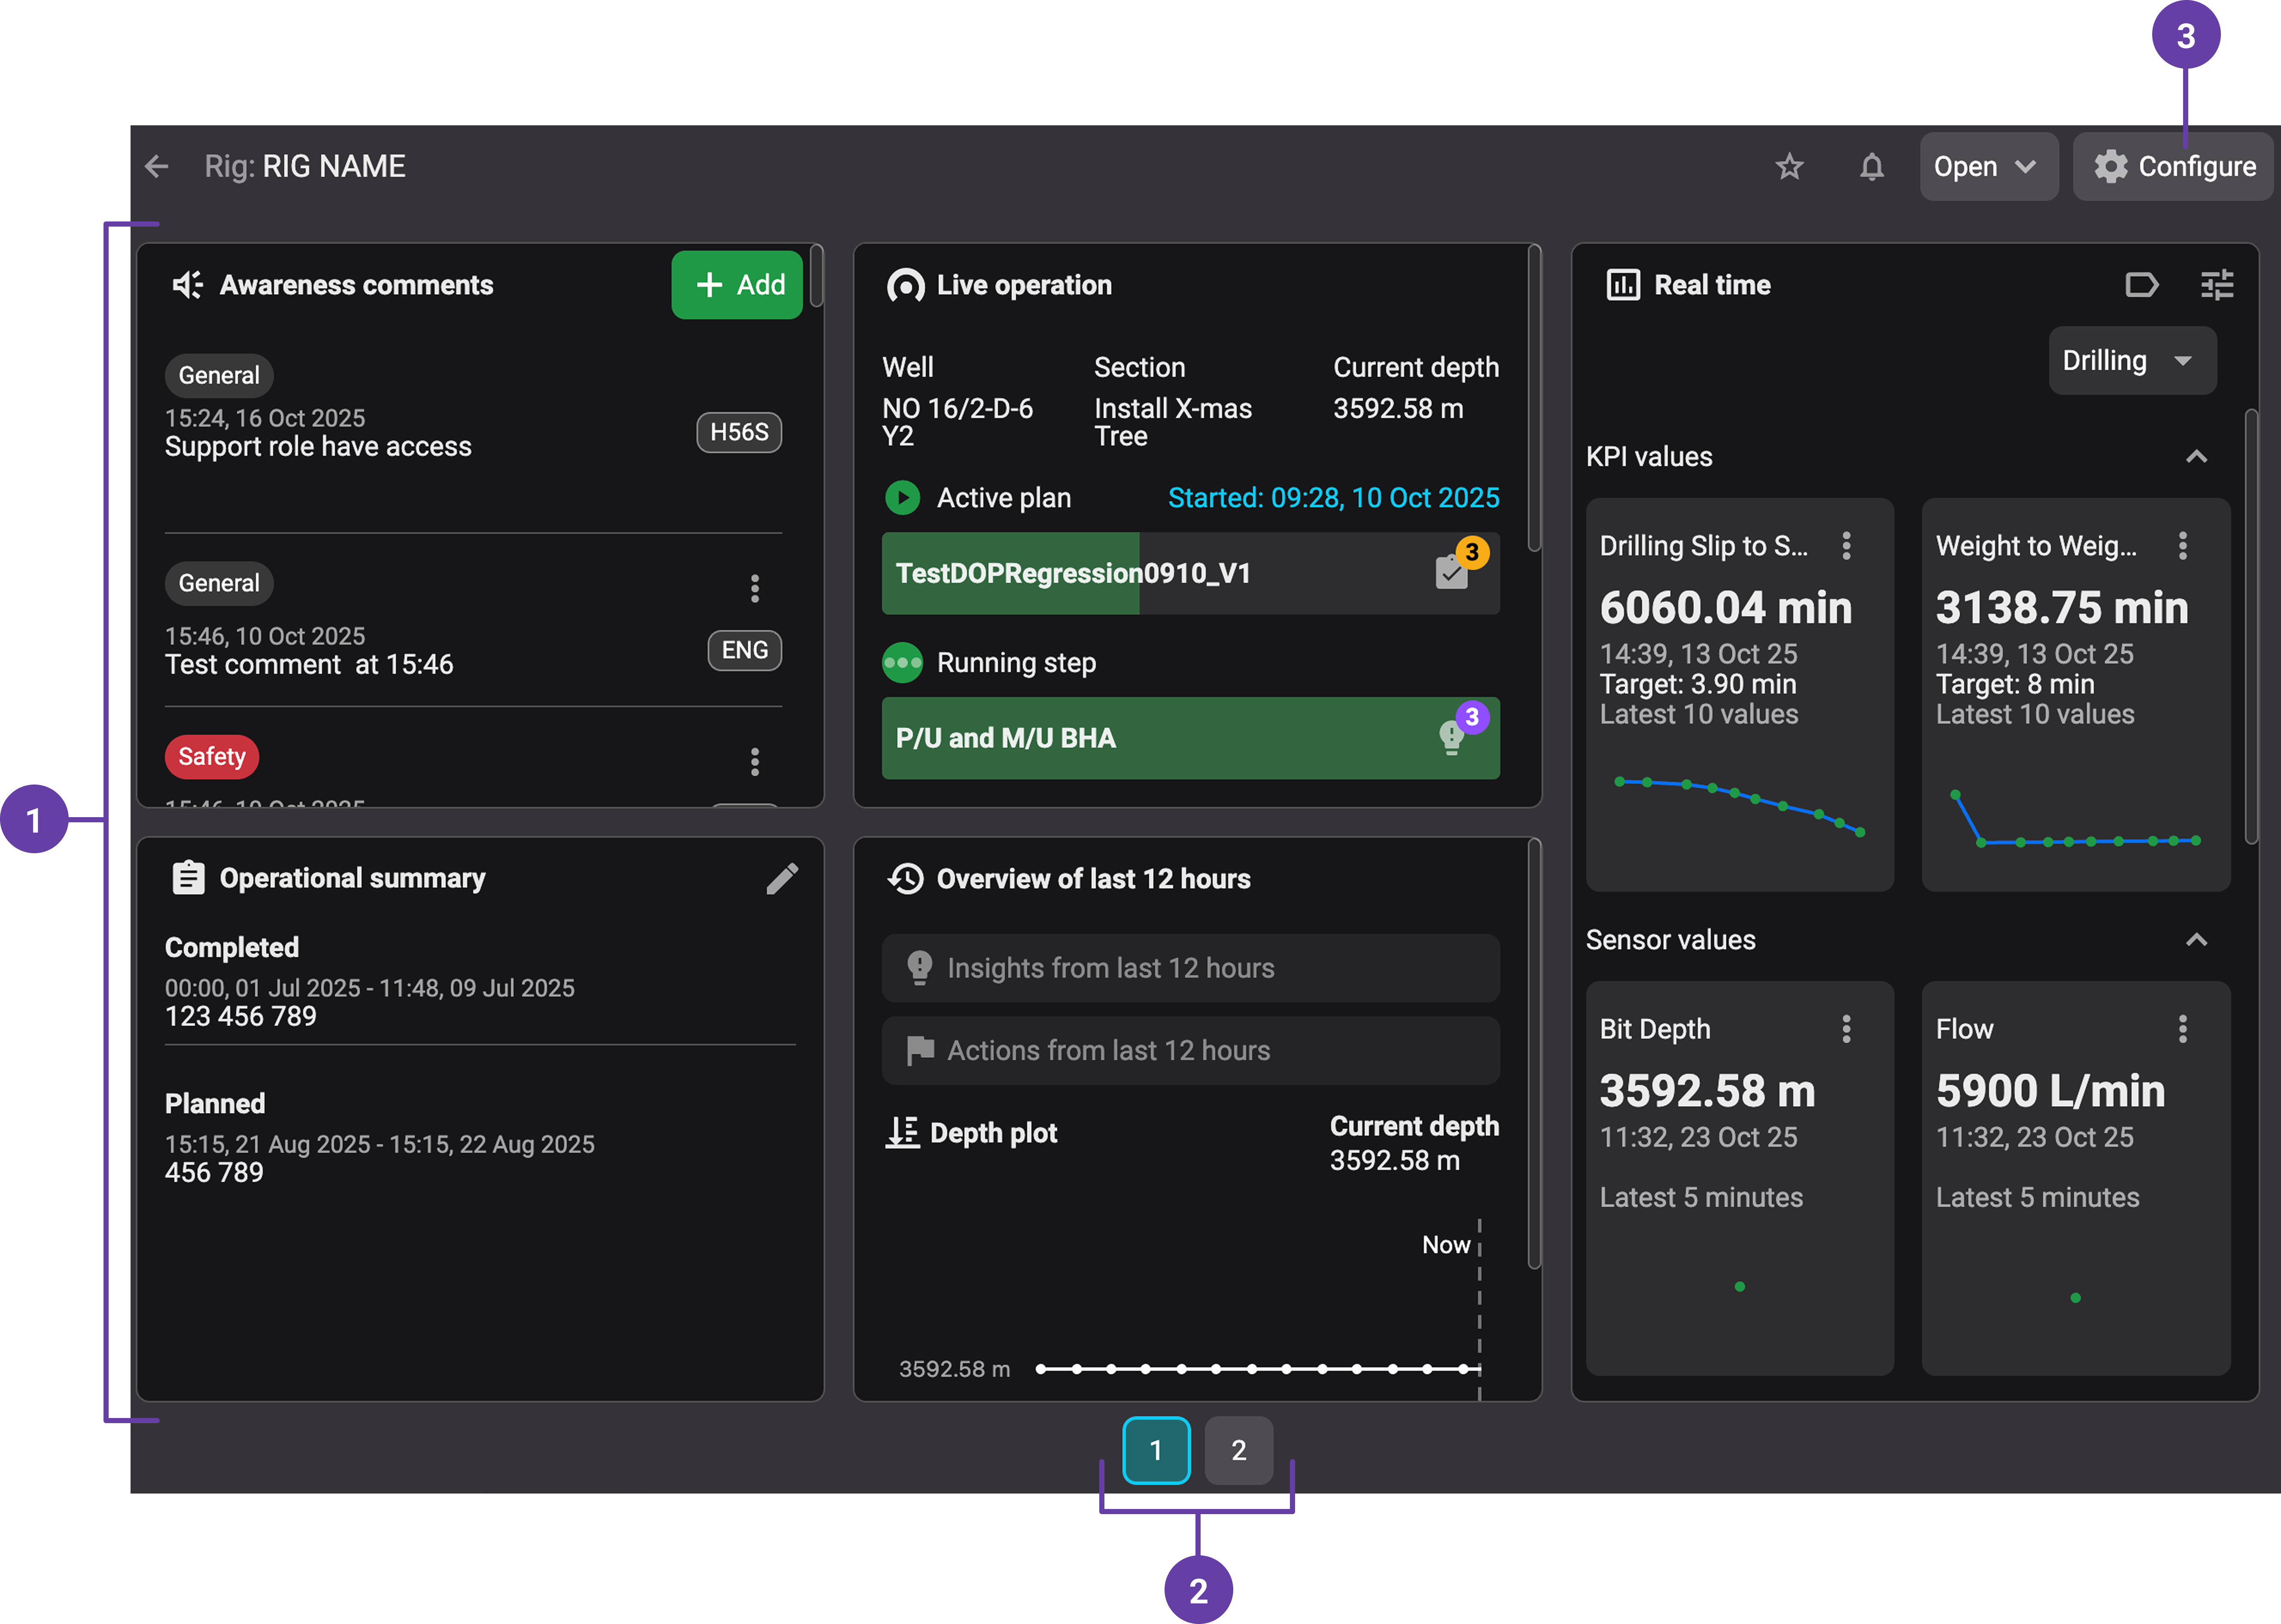This screenshot has width=2281, height=1624.
Task: Open Real time filter settings sliders icon
Action: point(2216,285)
